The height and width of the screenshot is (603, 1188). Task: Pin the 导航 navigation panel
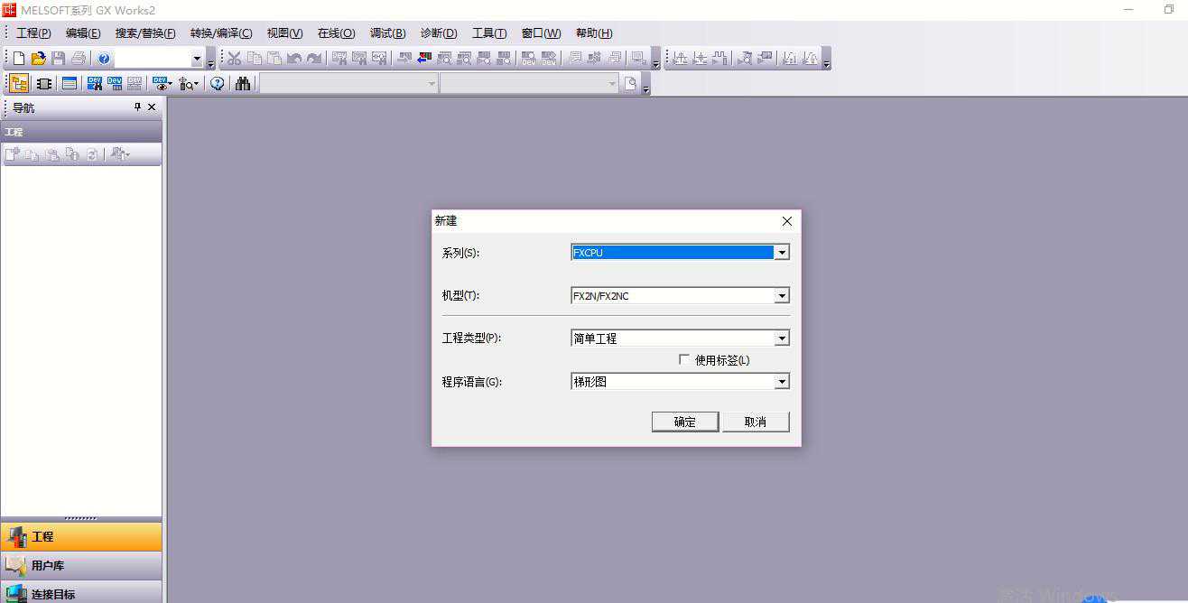(137, 107)
